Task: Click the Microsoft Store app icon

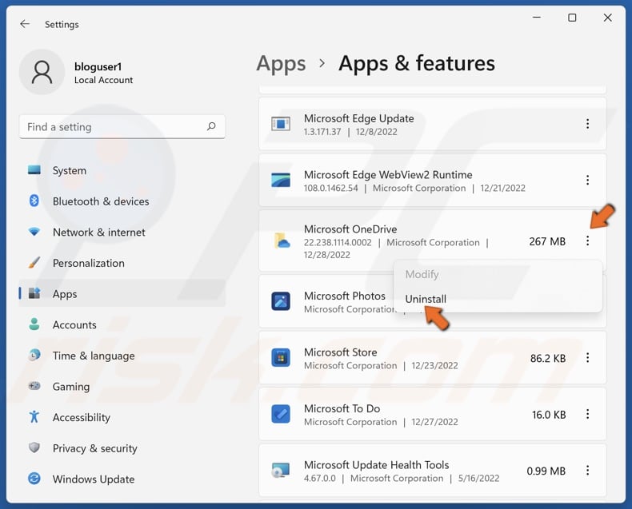Action: pos(281,358)
